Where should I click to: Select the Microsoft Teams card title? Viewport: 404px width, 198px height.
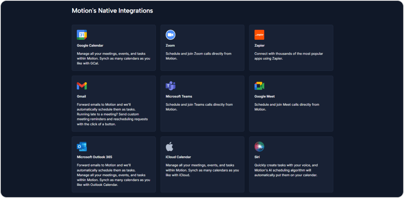tap(179, 96)
